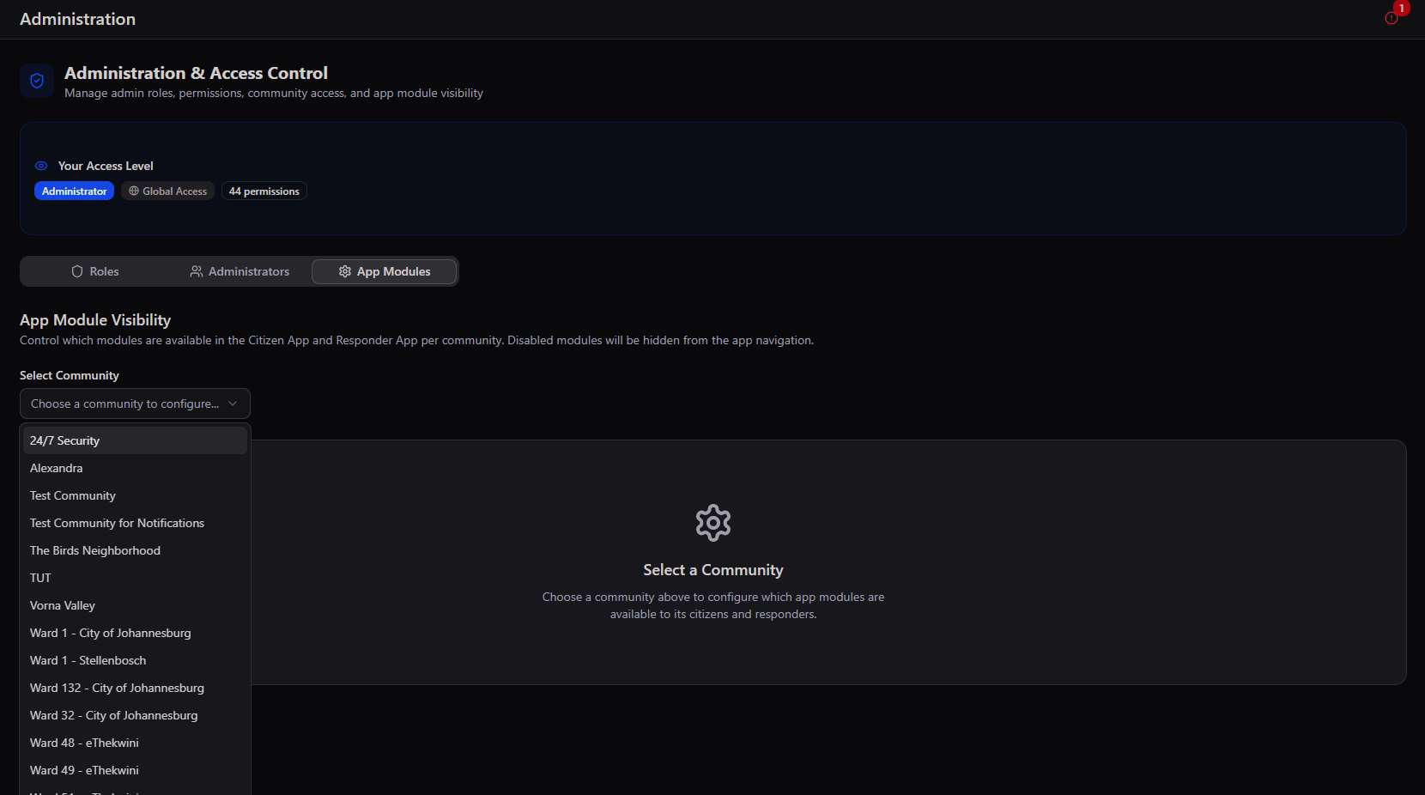This screenshot has width=1425, height=795.
Task: Switch to the Administrators tab
Action: [240, 271]
